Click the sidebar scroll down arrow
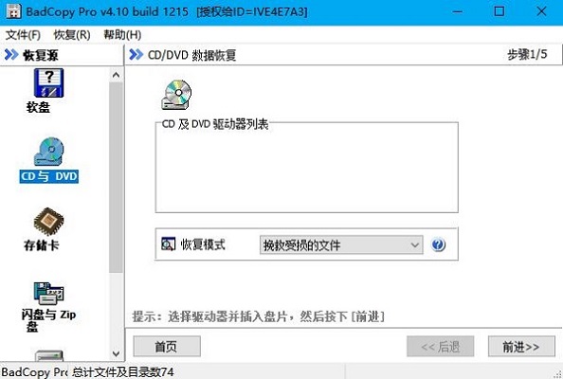 [x=116, y=353]
